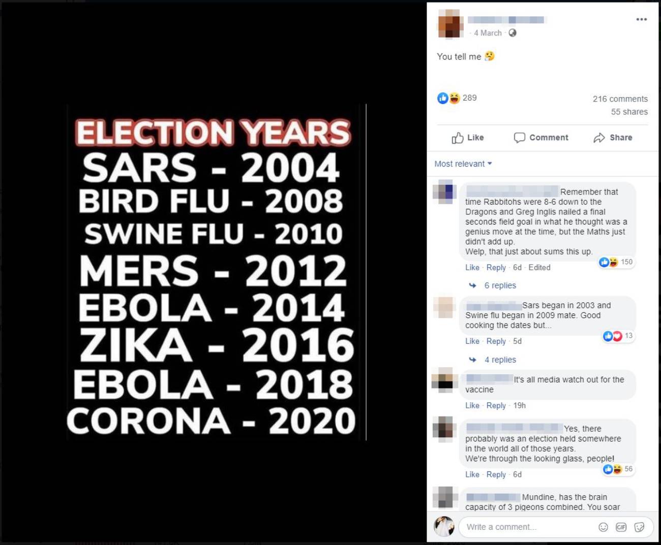Expand the 4 replies under the Sars comment
The height and width of the screenshot is (545, 661).
tap(500, 359)
